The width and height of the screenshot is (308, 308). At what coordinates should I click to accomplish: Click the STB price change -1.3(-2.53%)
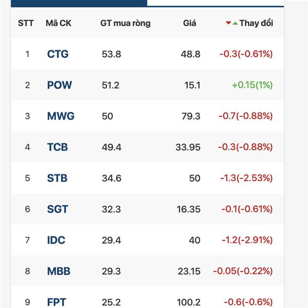(x=247, y=178)
